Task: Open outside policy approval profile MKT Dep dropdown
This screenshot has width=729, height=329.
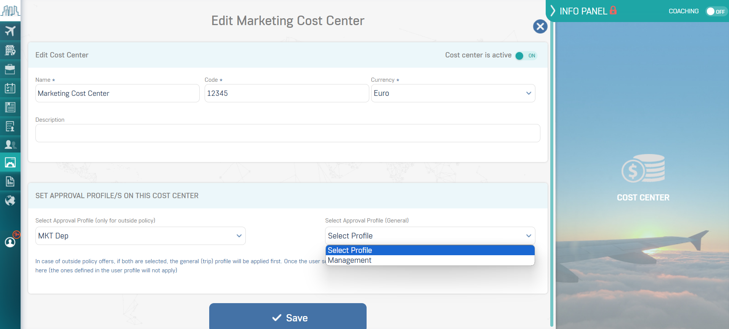Action: pyautogui.click(x=140, y=236)
